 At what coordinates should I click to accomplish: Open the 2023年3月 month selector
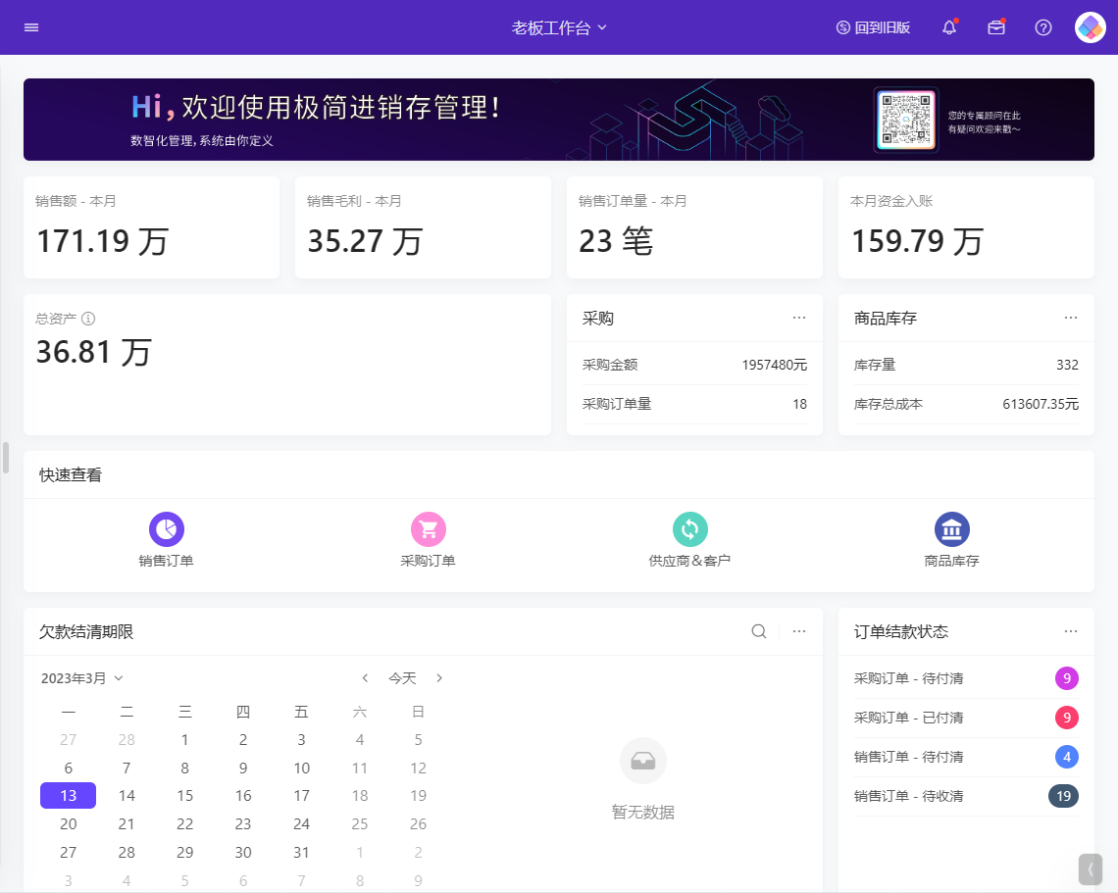[83, 677]
